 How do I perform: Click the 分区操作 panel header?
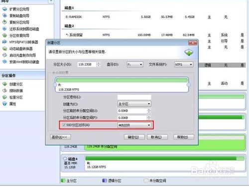coord(22,75)
